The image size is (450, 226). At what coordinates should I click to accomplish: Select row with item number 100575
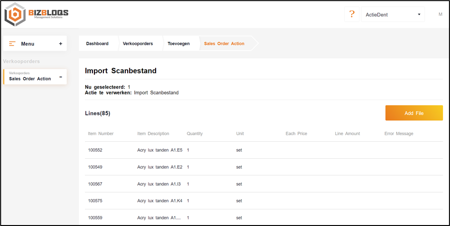point(95,201)
